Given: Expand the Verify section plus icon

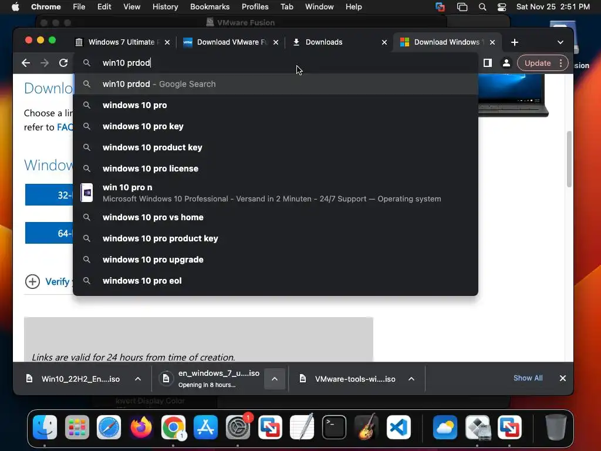Looking at the screenshot, I should click(x=33, y=281).
